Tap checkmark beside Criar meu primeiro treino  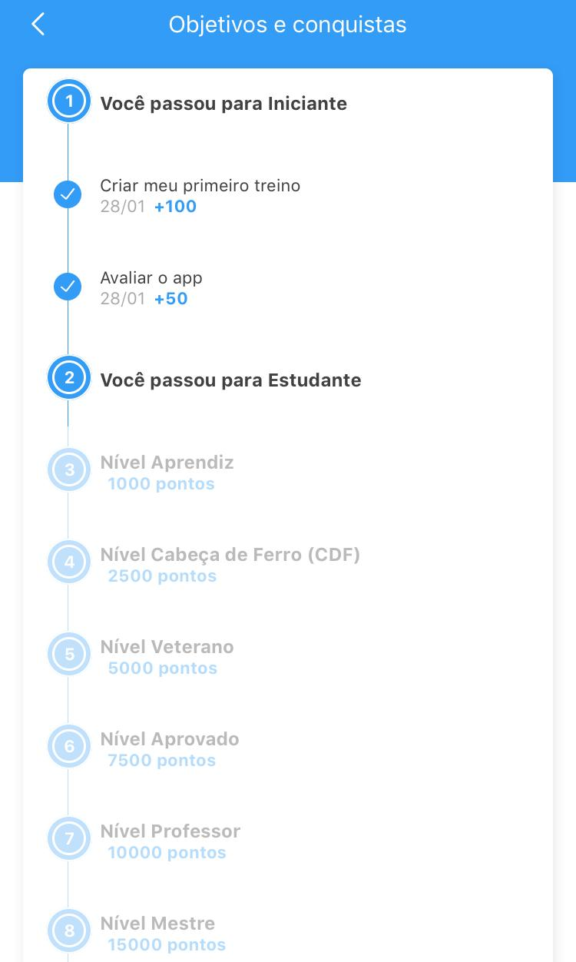click(x=68, y=194)
